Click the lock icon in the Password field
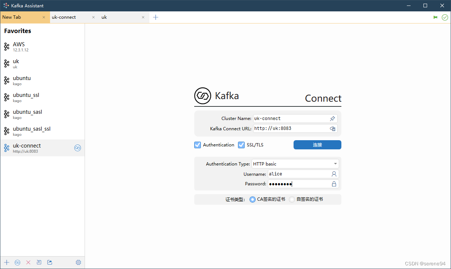Screen dimensions: 451x269 point(334,184)
